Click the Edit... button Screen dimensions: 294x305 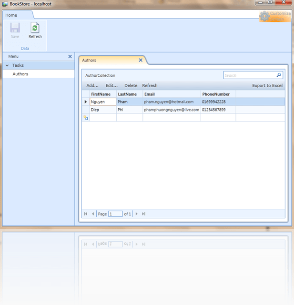pos(112,86)
